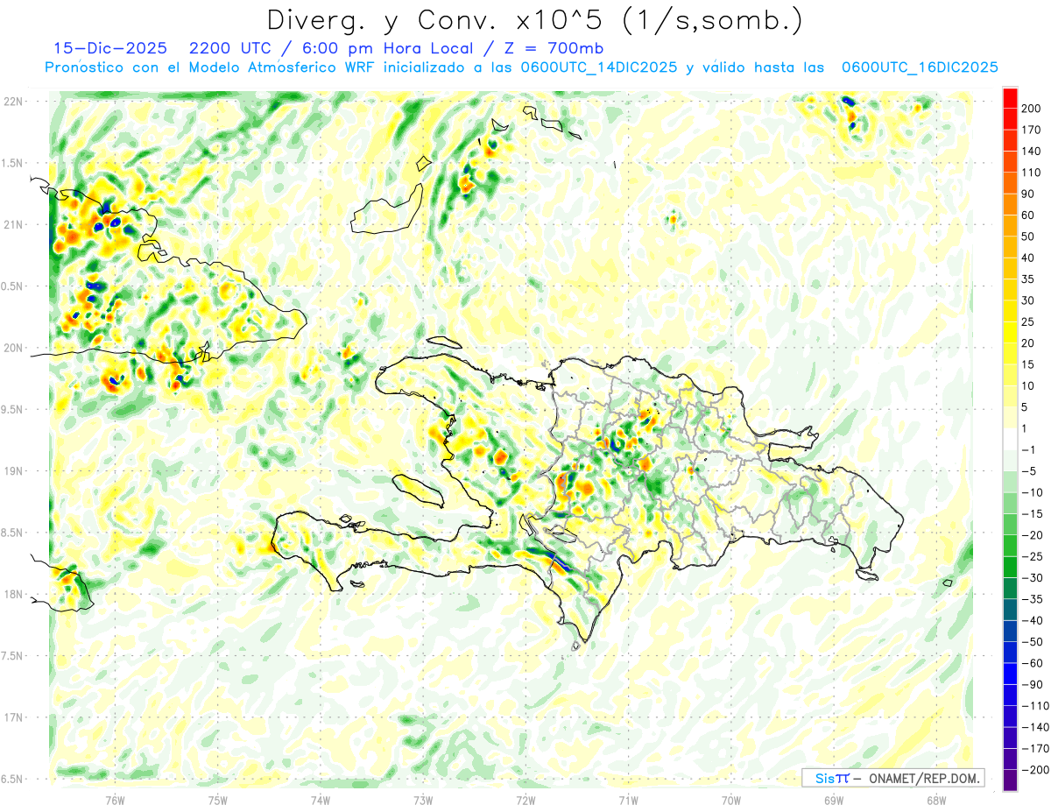Click the "0600UTC_16DIC2025" valid-until time
This screenshot has width=1051, height=812.
920,67
